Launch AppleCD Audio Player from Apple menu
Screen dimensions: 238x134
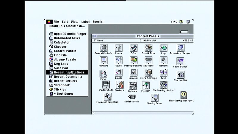tap(67, 34)
